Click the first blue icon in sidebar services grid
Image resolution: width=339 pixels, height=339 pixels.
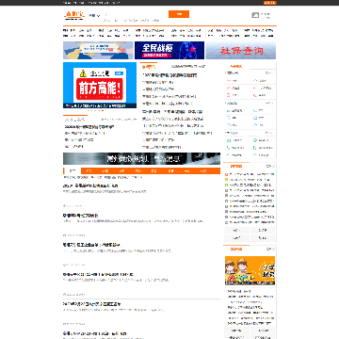tap(228, 111)
